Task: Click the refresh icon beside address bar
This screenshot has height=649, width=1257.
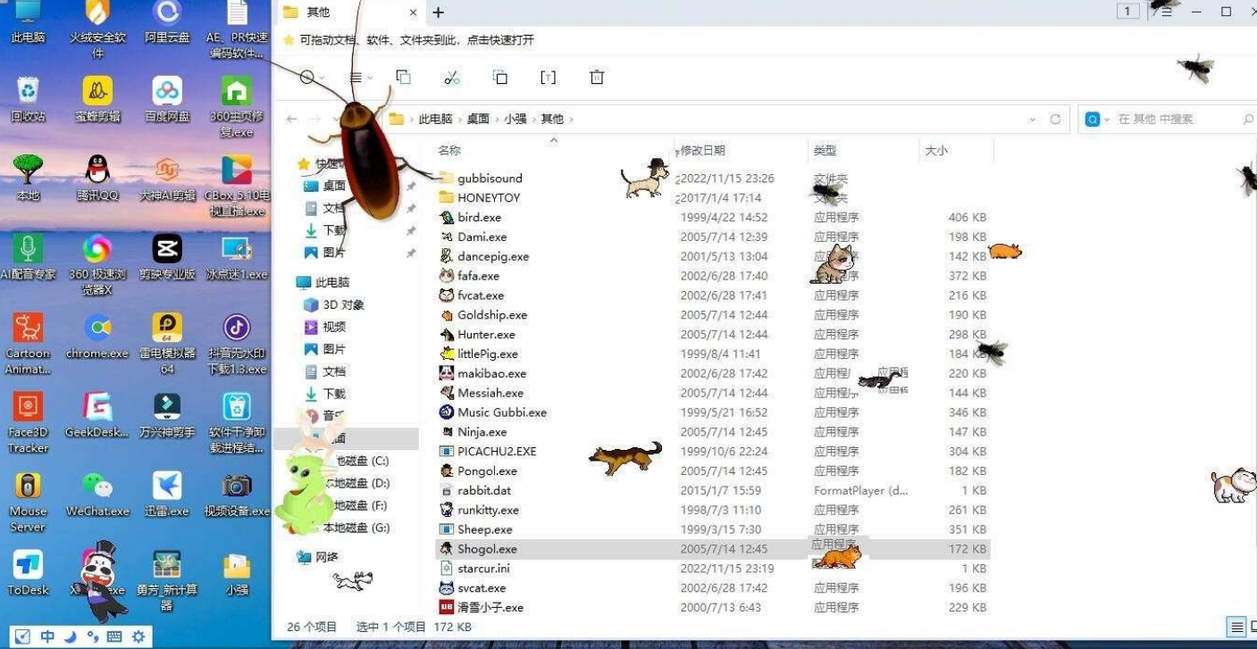Action: (x=1055, y=119)
